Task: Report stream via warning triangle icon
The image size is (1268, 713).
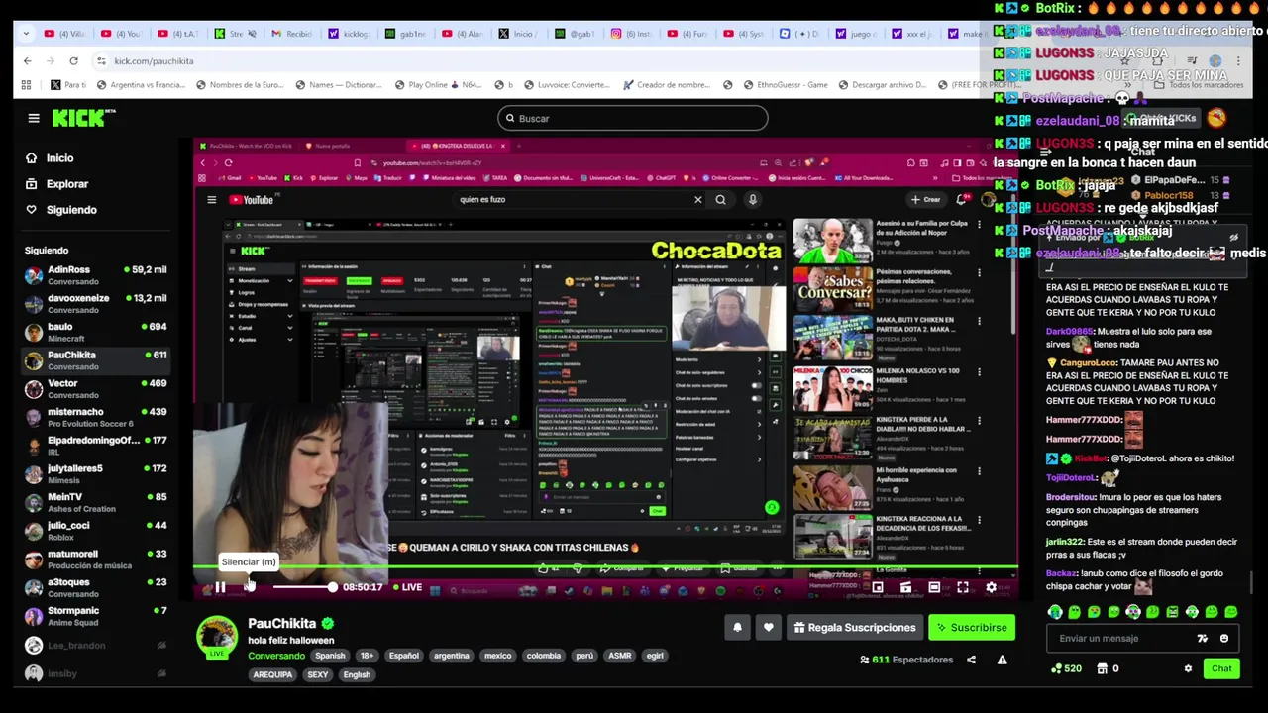Action: coord(1002,660)
